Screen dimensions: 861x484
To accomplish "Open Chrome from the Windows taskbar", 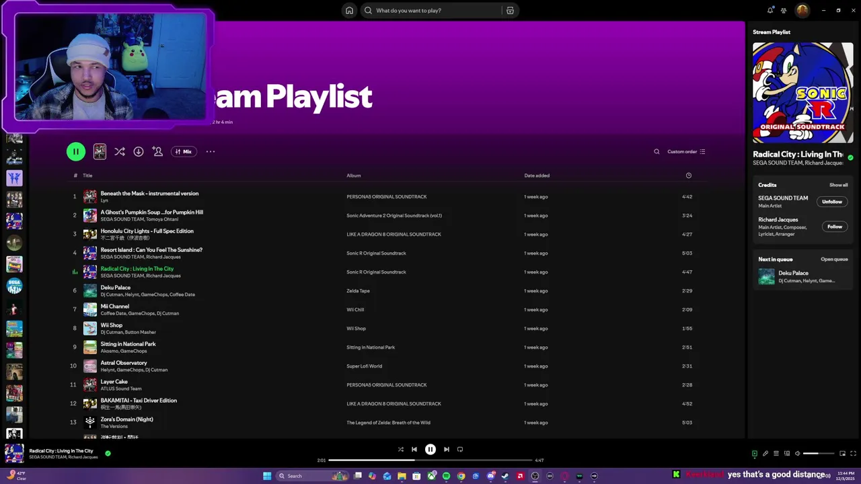I will pos(461,476).
